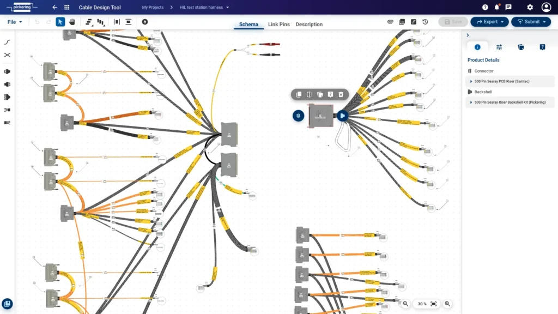Redo the last action
Viewport: 558px width, 314px height.
pos(48,22)
